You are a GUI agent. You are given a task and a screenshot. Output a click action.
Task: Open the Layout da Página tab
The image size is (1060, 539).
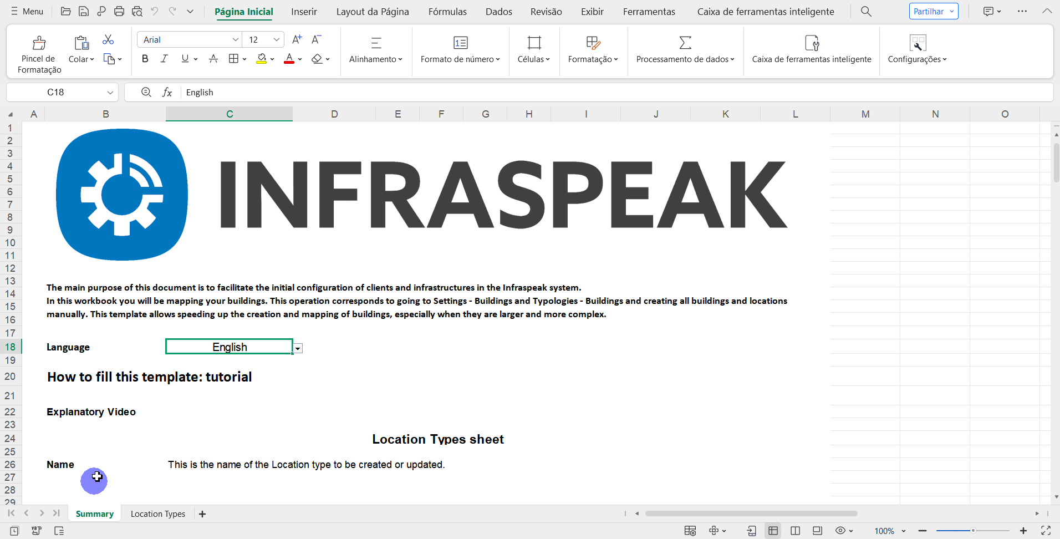(373, 12)
